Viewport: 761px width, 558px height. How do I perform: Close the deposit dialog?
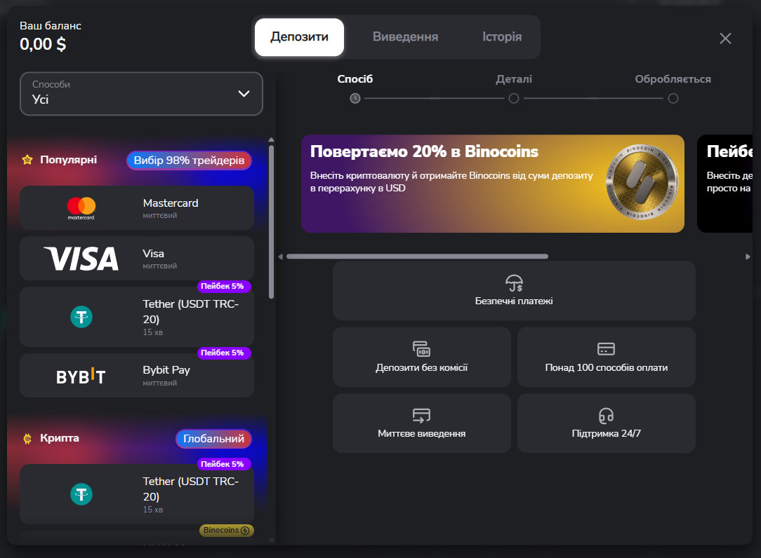pos(725,39)
